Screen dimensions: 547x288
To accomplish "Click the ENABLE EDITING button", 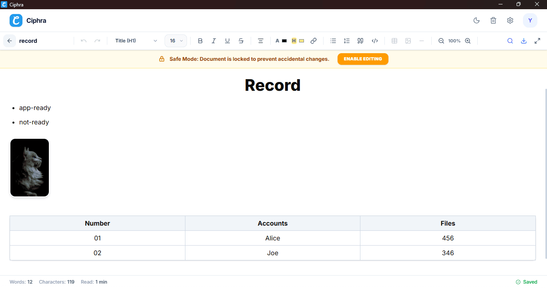I will (363, 59).
